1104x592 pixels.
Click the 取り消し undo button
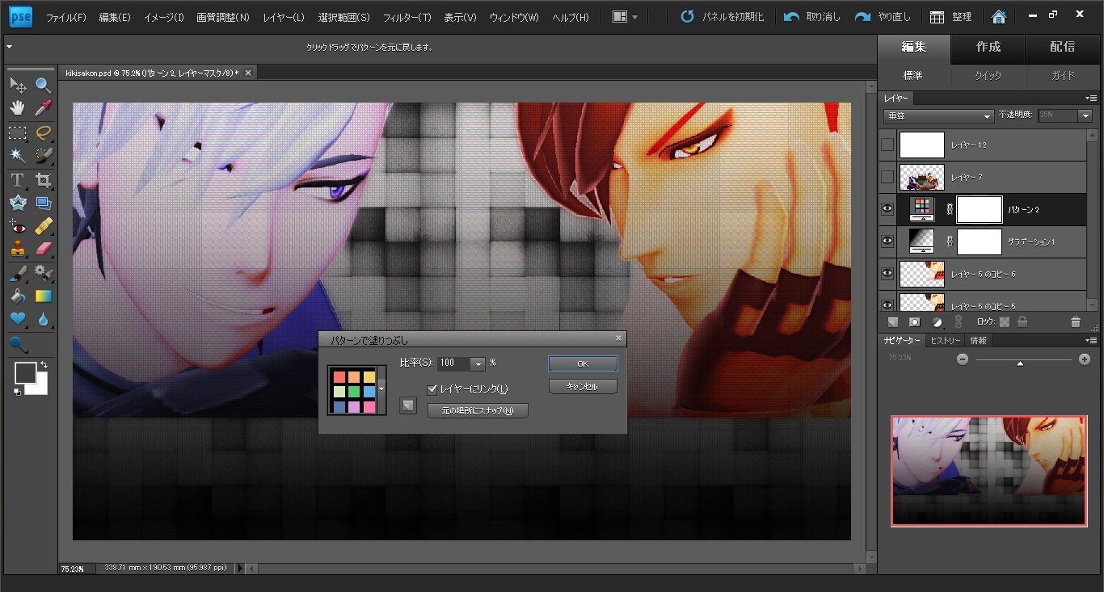coord(811,17)
